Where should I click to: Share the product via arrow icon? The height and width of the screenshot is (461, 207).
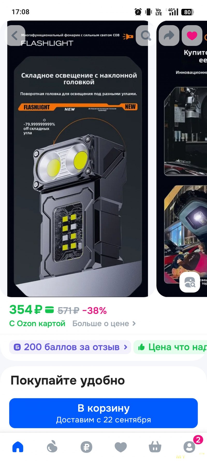click(169, 36)
